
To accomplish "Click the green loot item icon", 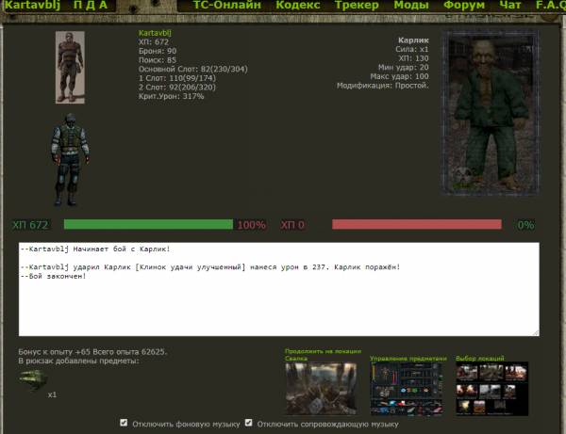I will click(34, 379).
